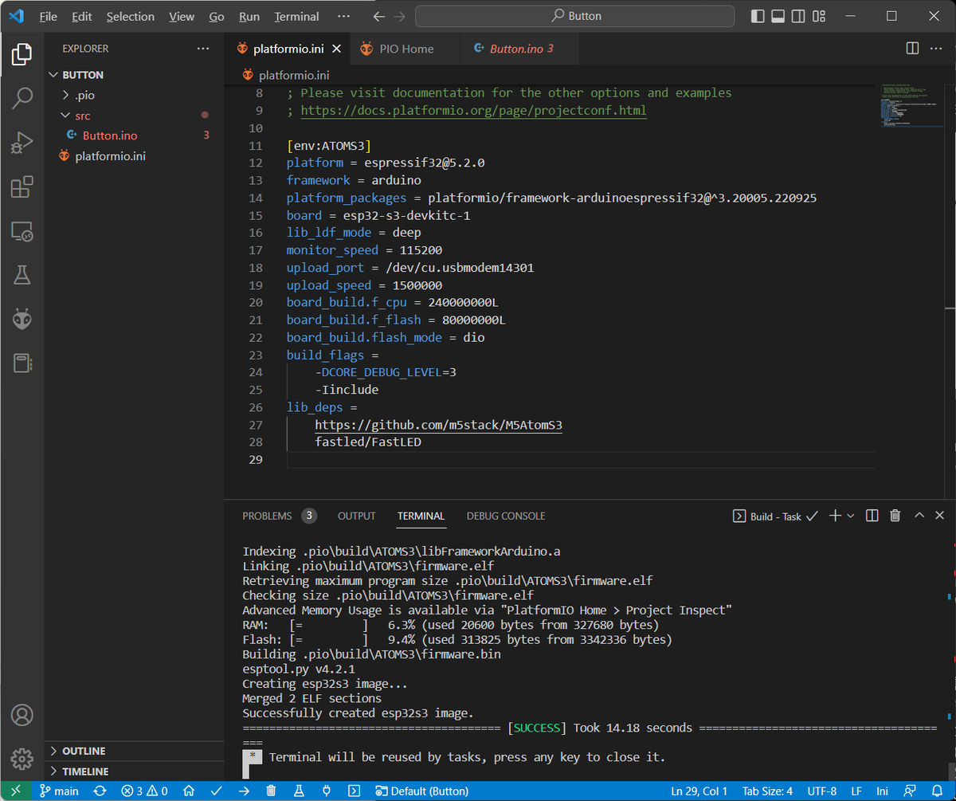Switch to DEBUG CONSOLE panel tab
The image size is (956, 801).
click(x=506, y=516)
